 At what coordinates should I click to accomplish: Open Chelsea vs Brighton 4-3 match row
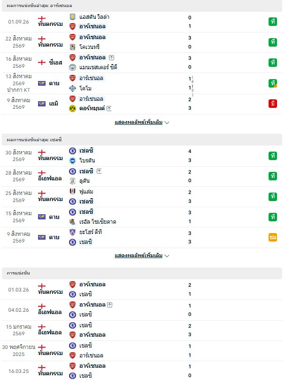tap(142, 156)
